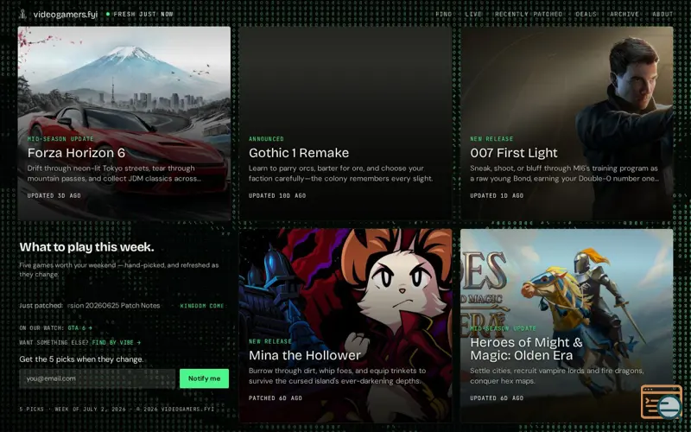Viewport: 691px width, 432px height.
Task: Click 'Patched 6d ago' on Mina card
Action: [276, 398]
